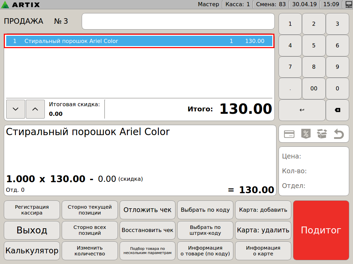Screen dimensions: 353x264
Task: Move the selection up with the up chevron
Action: [35, 109]
